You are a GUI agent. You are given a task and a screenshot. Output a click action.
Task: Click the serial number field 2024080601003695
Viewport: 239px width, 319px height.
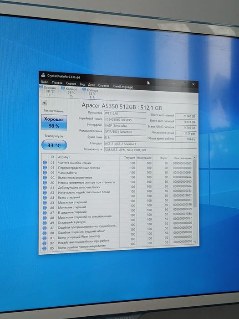(125, 119)
